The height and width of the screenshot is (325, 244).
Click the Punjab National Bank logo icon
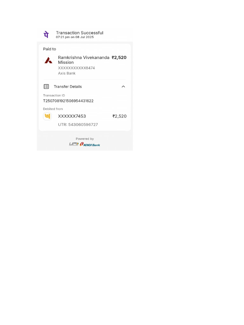(x=47, y=116)
